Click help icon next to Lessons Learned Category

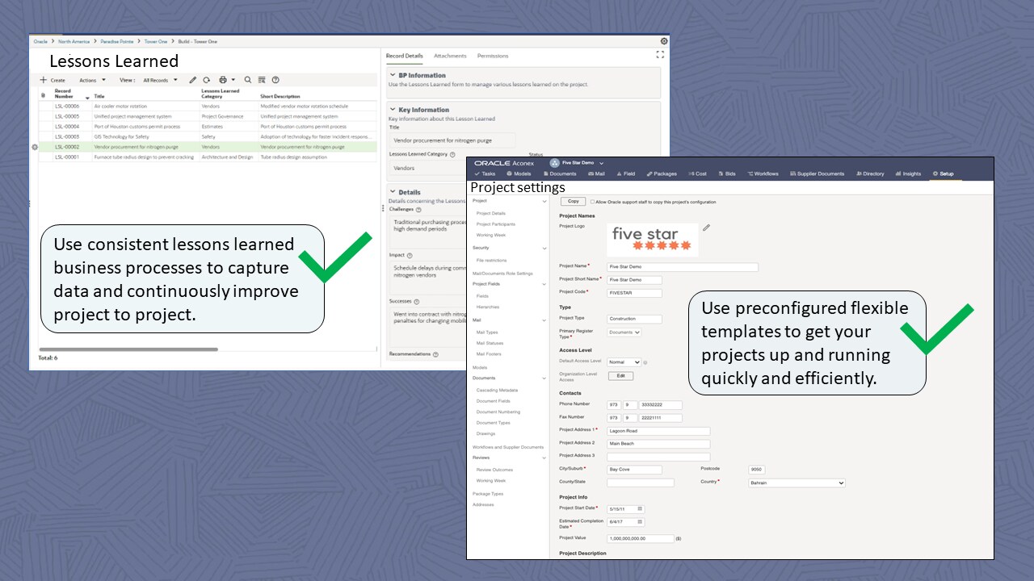tap(452, 154)
